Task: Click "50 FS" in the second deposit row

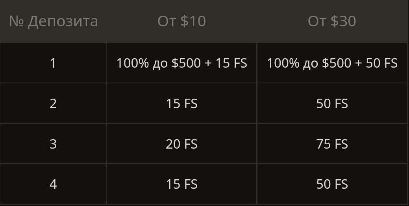Action: (x=332, y=104)
